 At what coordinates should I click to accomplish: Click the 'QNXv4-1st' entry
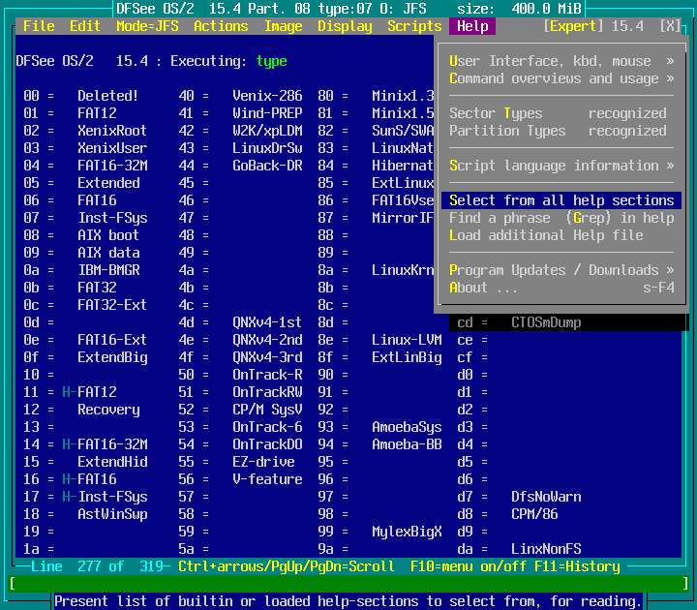267,322
